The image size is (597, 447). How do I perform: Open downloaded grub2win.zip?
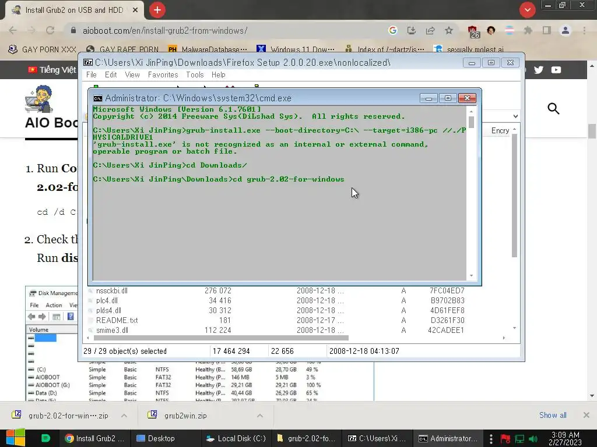tap(179, 416)
